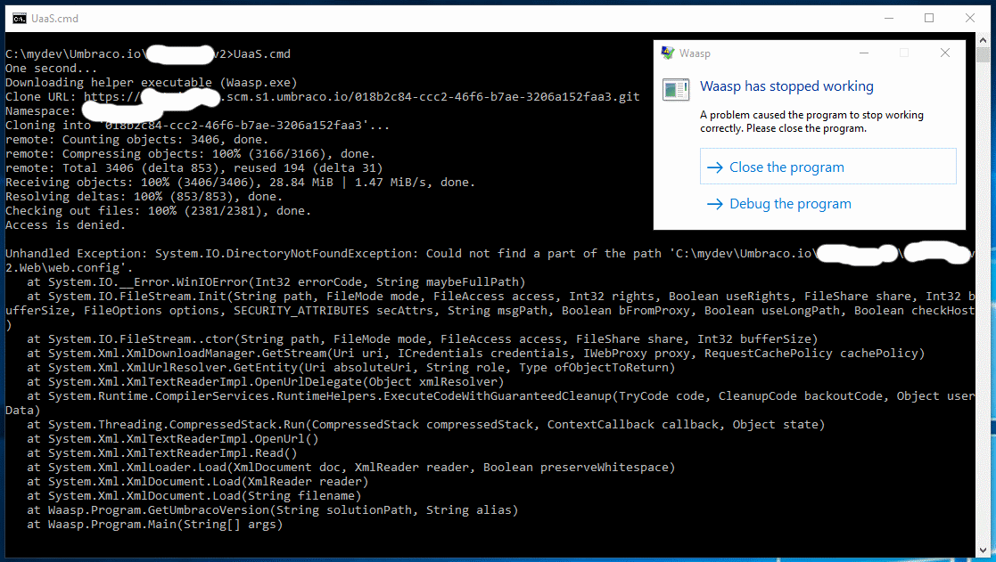996x562 pixels.
Task: Click the 'Downloading helper executable (Waasp.exe)' line
Action: click(152, 83)
